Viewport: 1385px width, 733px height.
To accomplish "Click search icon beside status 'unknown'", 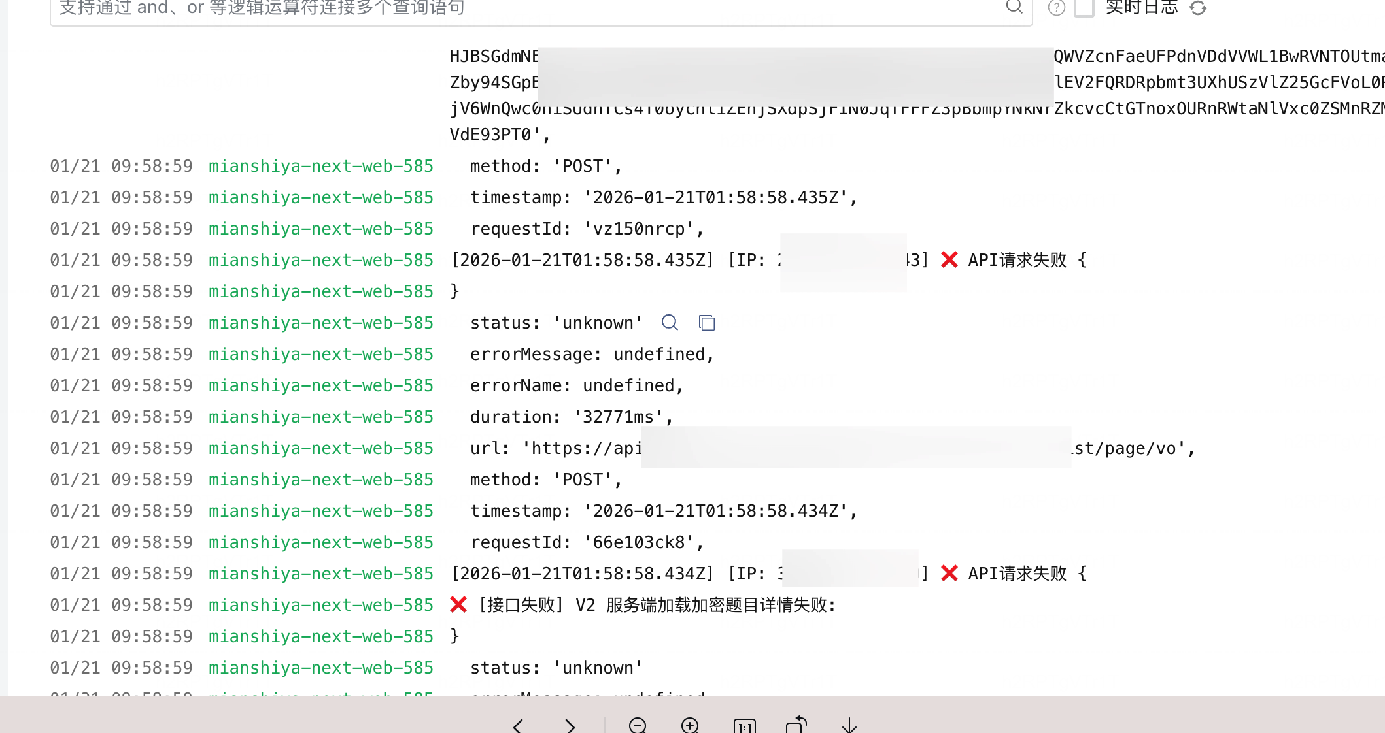I will coord(670,323).
